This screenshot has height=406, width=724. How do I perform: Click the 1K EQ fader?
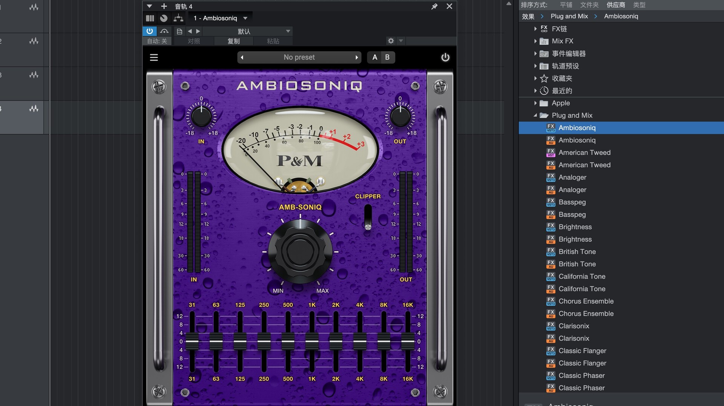312,342
